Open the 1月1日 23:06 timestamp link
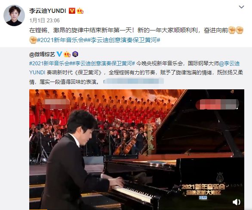252x210 pixels. click(x=45, y=21)
